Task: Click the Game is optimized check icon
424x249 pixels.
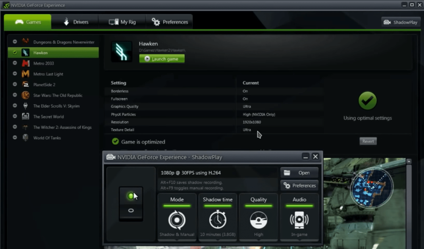Action: tap(116, 141)
